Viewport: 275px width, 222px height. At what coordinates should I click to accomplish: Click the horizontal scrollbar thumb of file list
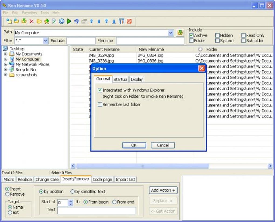(143, 166)
